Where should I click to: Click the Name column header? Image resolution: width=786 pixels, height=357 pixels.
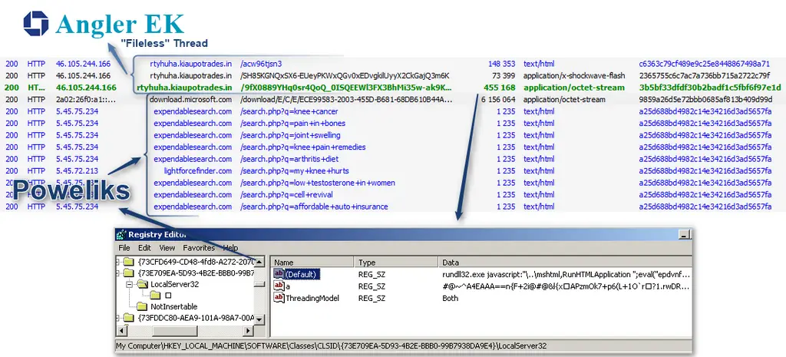pos(312,263)
